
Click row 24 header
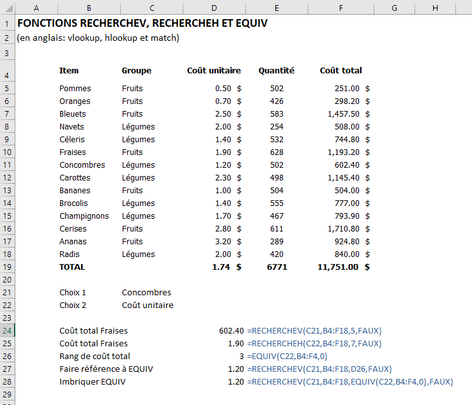(x=6, y=330)
